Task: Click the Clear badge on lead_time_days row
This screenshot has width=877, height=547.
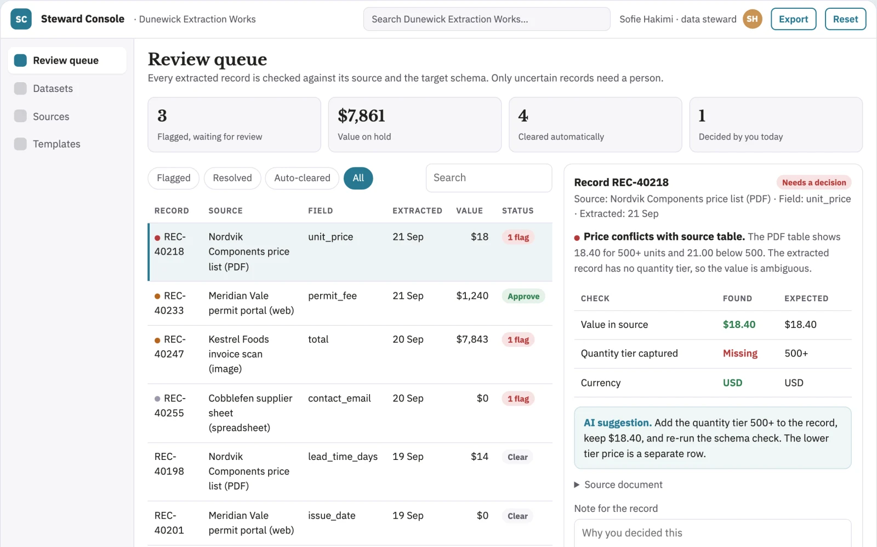Action: click(517, 457)
